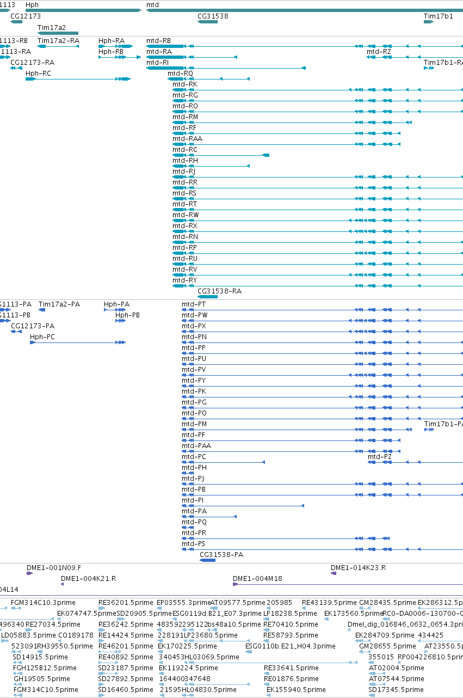Image resolution: width=463 pixels, height=698 pixels.
Task: Select EST AT02004.5prime
Action: coord(396,668)
